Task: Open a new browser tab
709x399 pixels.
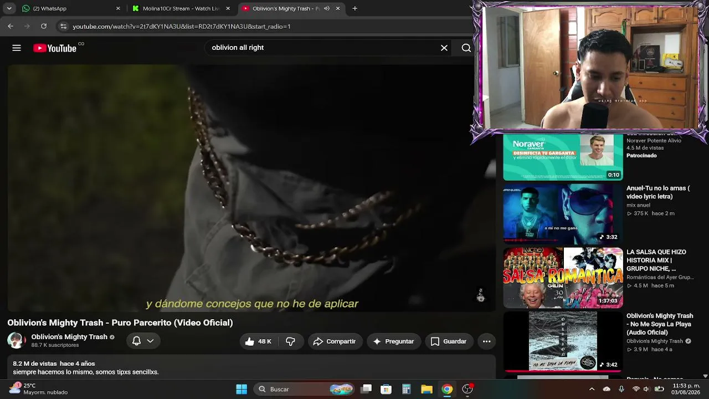Action: click(354, 8)
